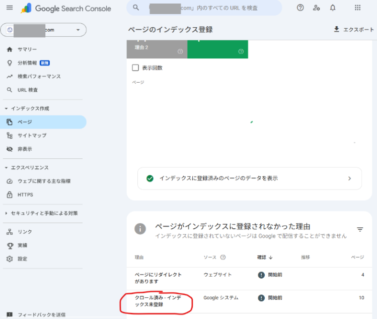
Task: Sort by 確認 column arrow
Action: click(x=271, y=258)
